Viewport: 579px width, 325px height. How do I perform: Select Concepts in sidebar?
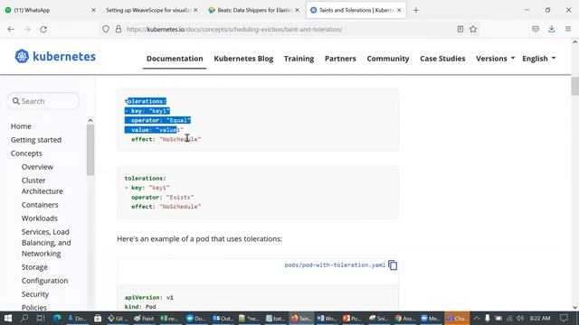[x=26, y=153]
